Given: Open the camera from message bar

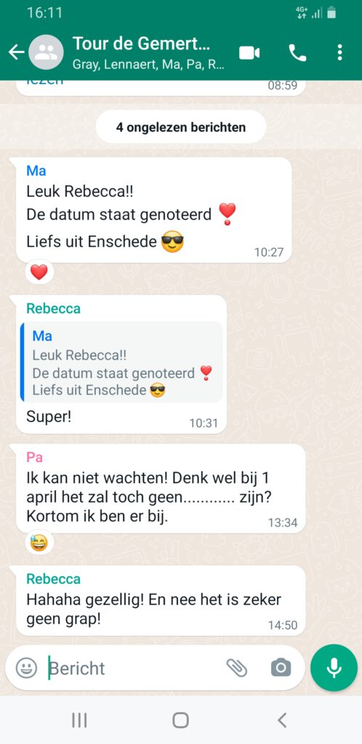Looking at the screenshot, I should point(281,668).
